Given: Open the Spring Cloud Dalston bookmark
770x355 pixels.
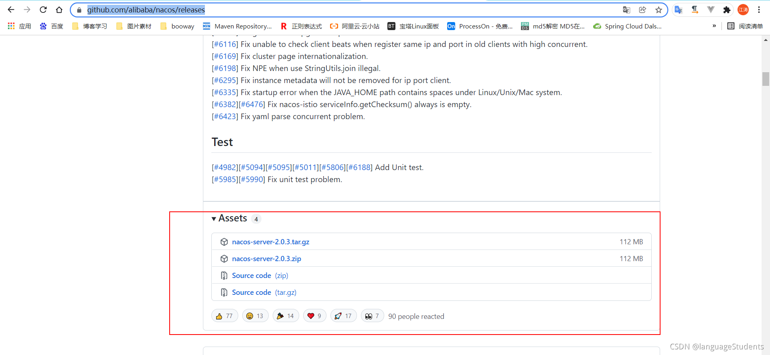Looking at the screenshot, I should point(627,26).
